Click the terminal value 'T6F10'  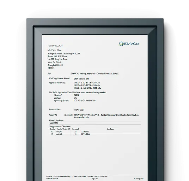click(x=77, y=95)
